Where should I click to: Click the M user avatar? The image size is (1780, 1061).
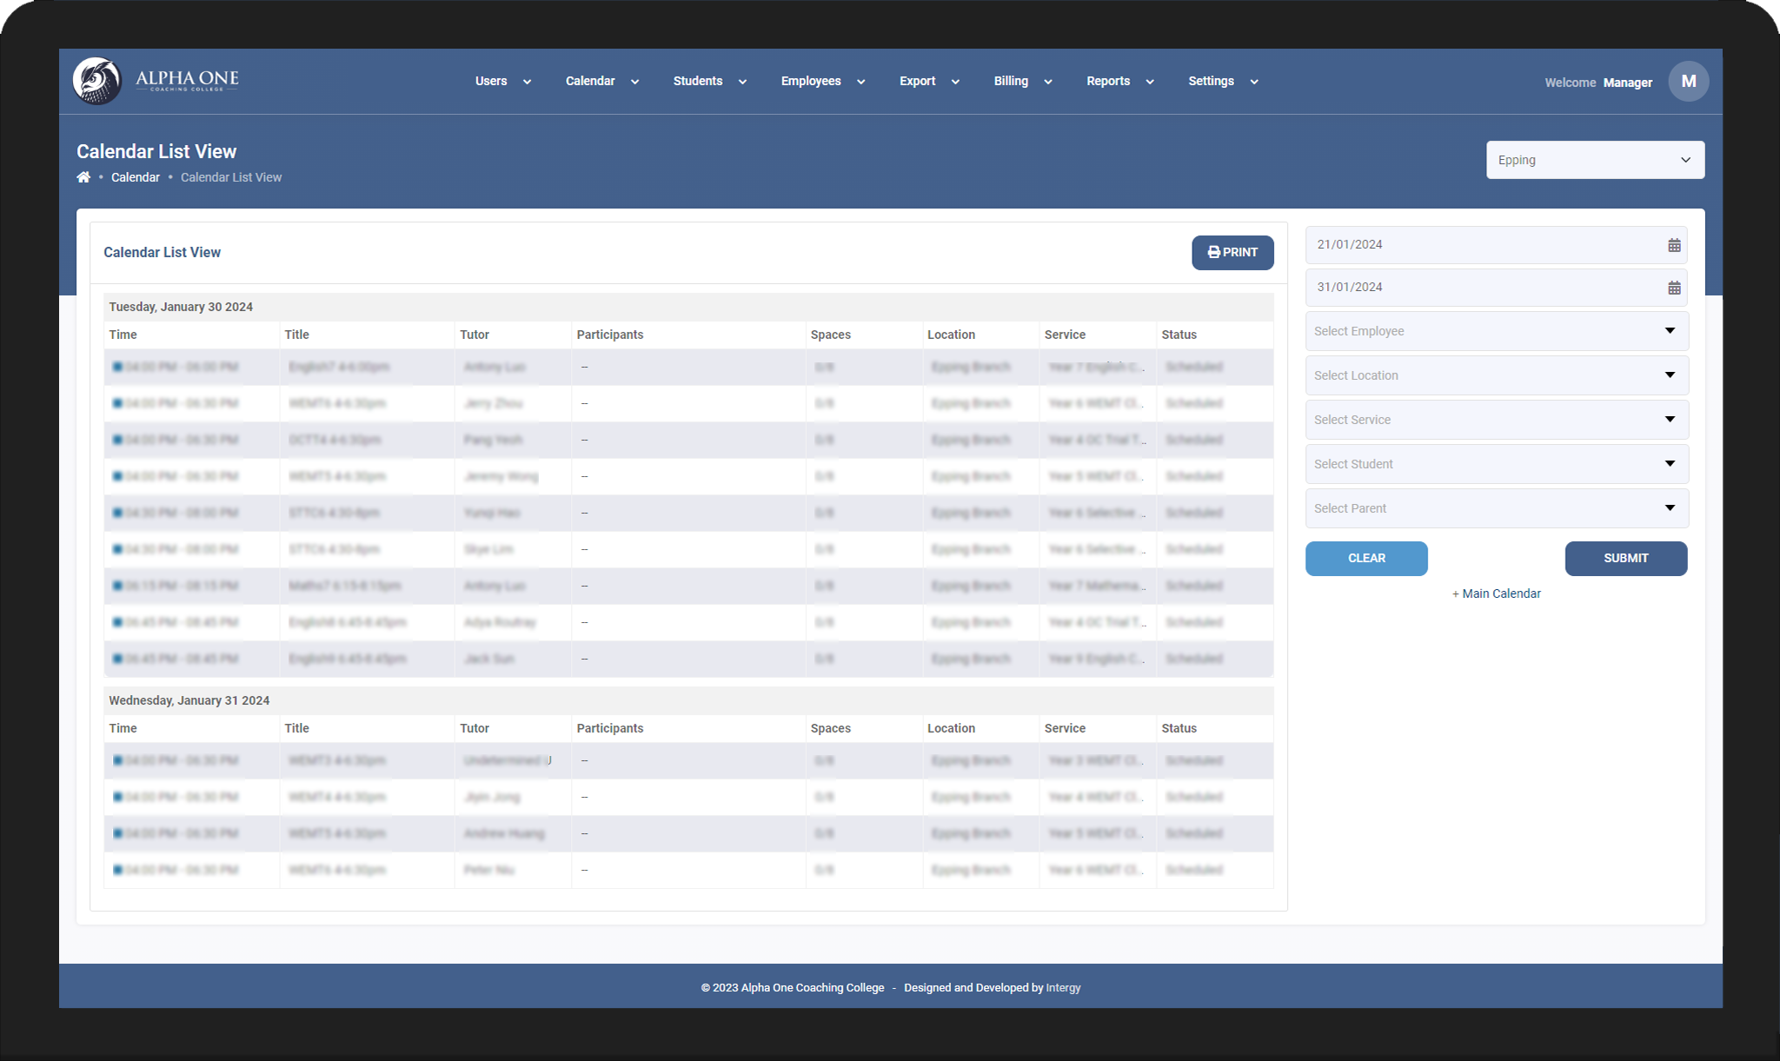(1688, 81)
